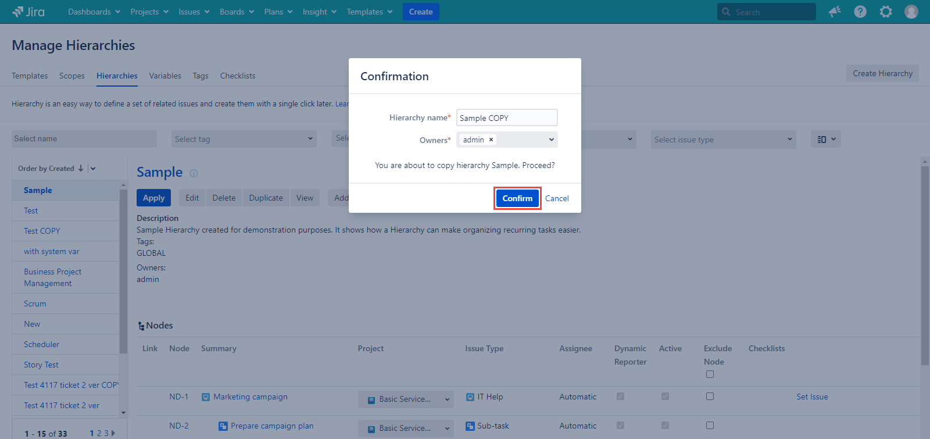
Task: Open the Projects menu
Action: click(x=149, y=12)
